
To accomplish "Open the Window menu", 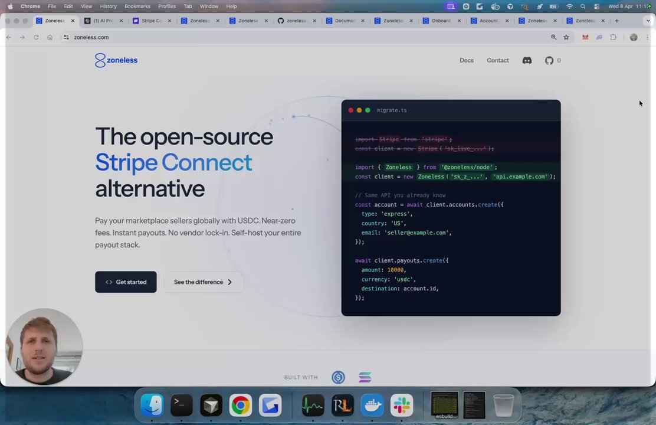I will pos(209,6).
